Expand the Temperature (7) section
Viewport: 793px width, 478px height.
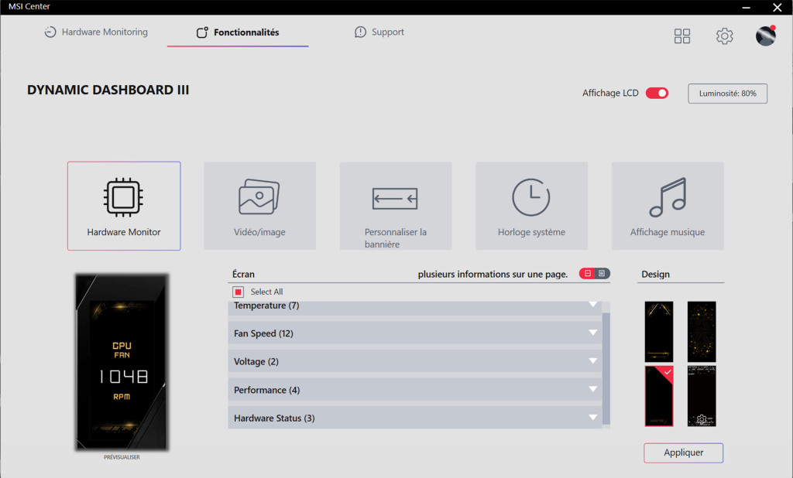pyautogui.click(x=415, y=307)
